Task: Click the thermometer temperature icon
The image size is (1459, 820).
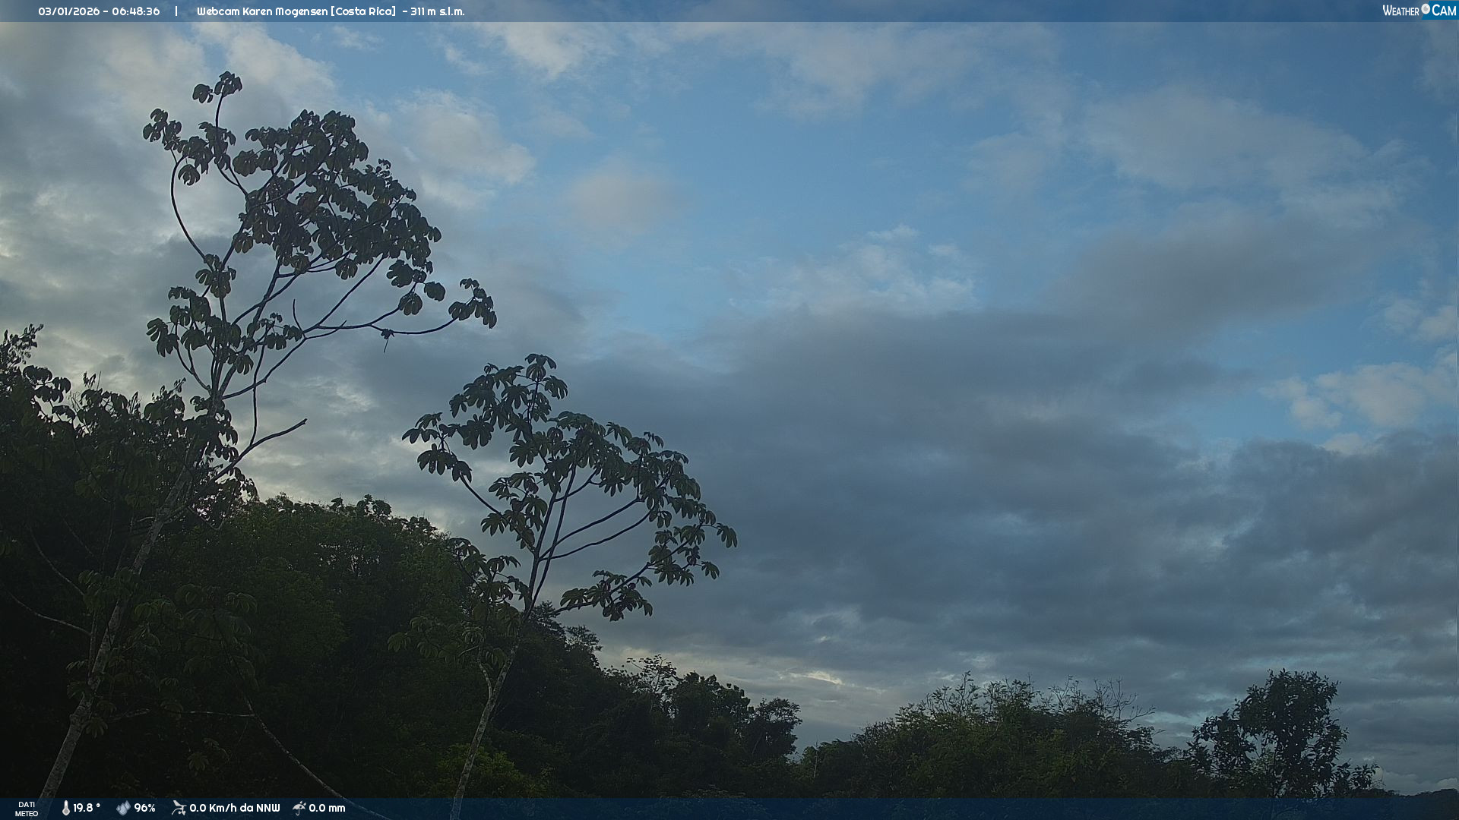Action: click(66, 808)
